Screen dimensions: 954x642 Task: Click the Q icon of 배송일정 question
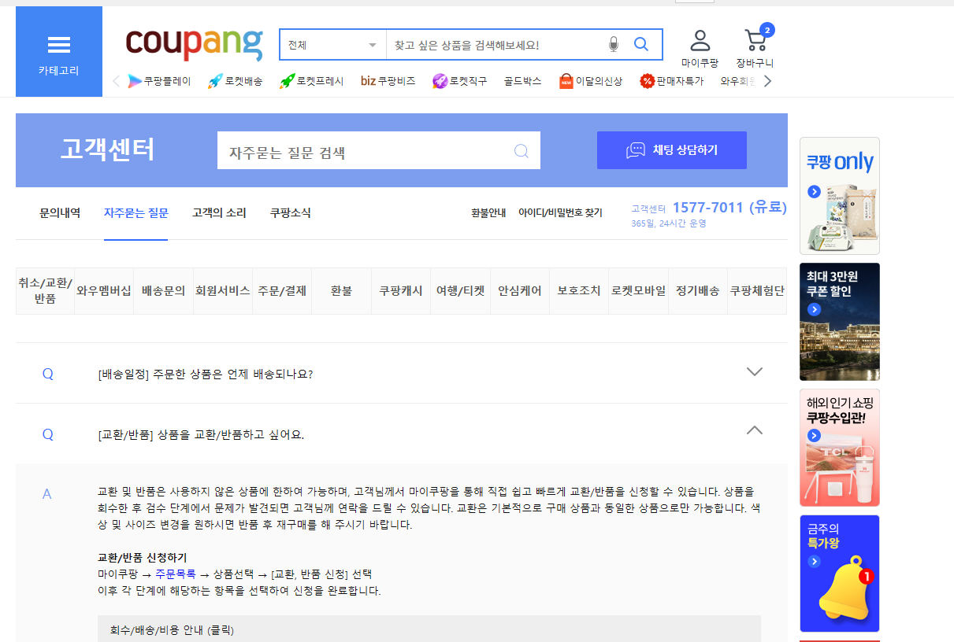pyautogui.click(x=48, y=374)
